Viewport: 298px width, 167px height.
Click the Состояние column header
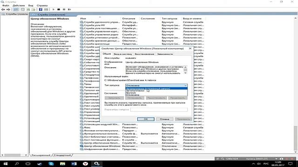click(150, 19)
